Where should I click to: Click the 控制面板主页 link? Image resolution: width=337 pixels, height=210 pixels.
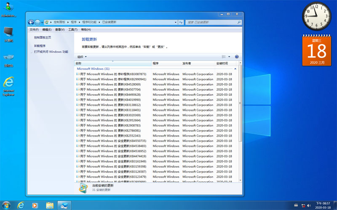[x=43, y=37]
